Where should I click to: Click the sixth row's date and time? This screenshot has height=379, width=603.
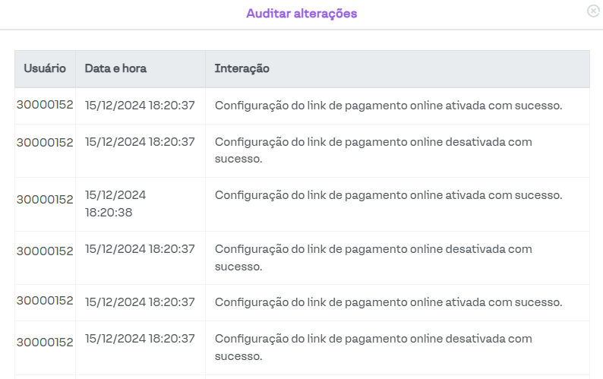coord(140,339)
